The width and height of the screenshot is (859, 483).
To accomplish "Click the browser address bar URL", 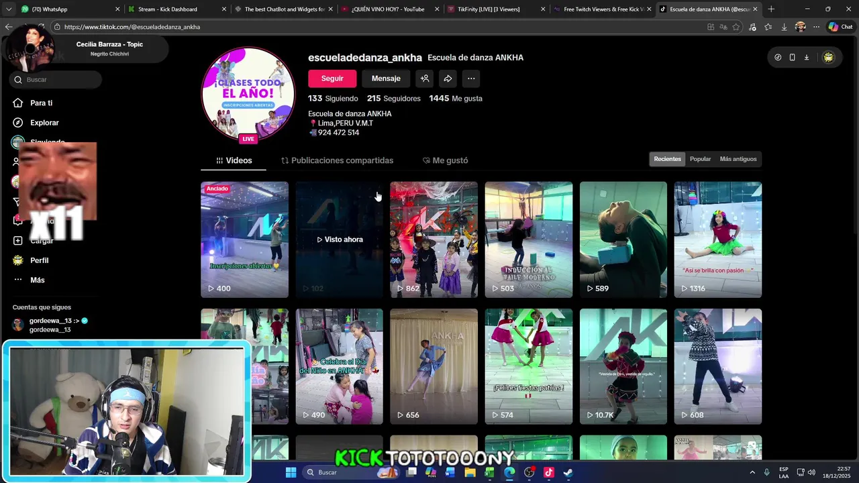I will click(132, 27).
